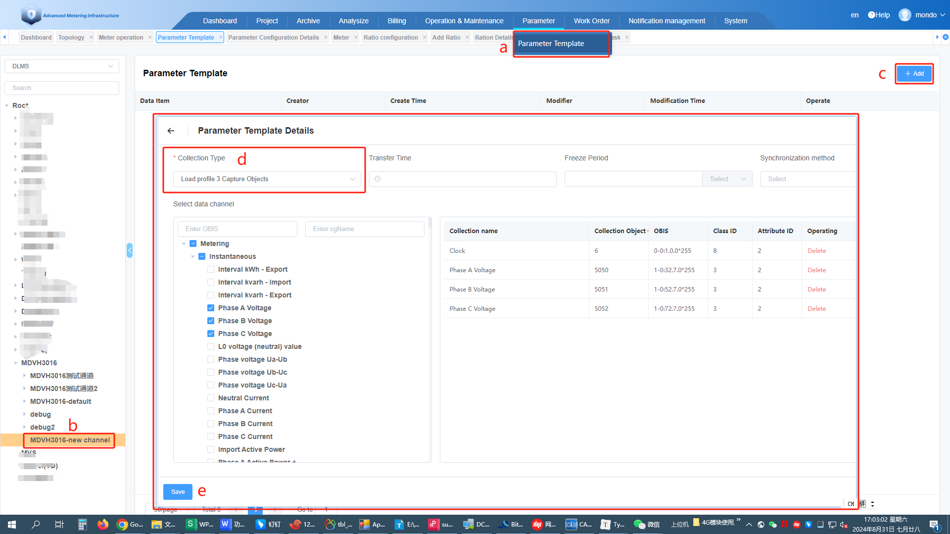Close the Topology tab
Screen dimensions: 950x534
tap(91, 37)
